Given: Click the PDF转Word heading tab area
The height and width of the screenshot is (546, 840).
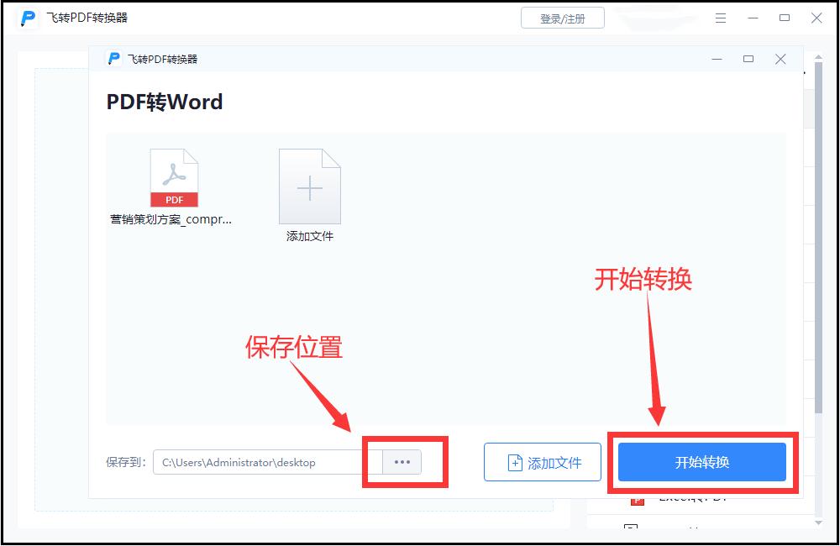Looking at the screenshot, I should click(162, 102).
